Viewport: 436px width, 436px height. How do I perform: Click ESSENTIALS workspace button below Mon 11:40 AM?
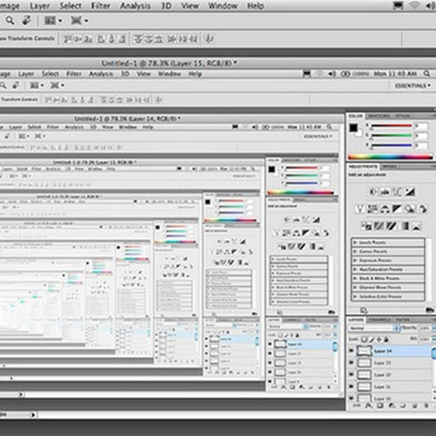(413, 86)
